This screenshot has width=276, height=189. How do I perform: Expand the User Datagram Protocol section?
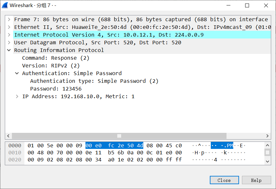click(9, 42)
